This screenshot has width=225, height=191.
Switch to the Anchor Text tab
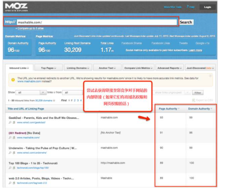coord(107,68)
